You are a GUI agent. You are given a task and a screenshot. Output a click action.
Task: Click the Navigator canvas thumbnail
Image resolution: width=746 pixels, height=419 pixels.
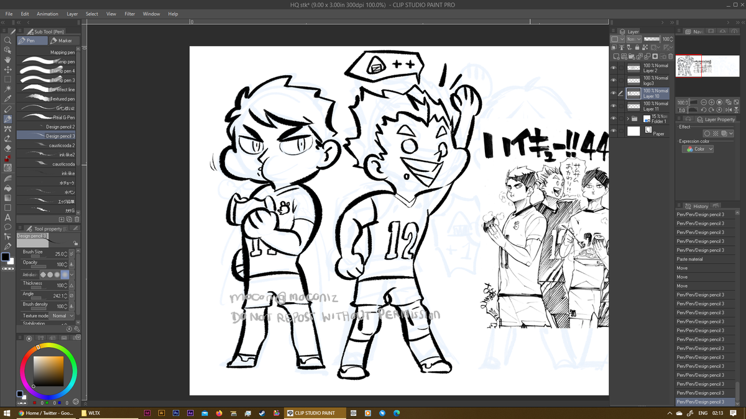707,66
